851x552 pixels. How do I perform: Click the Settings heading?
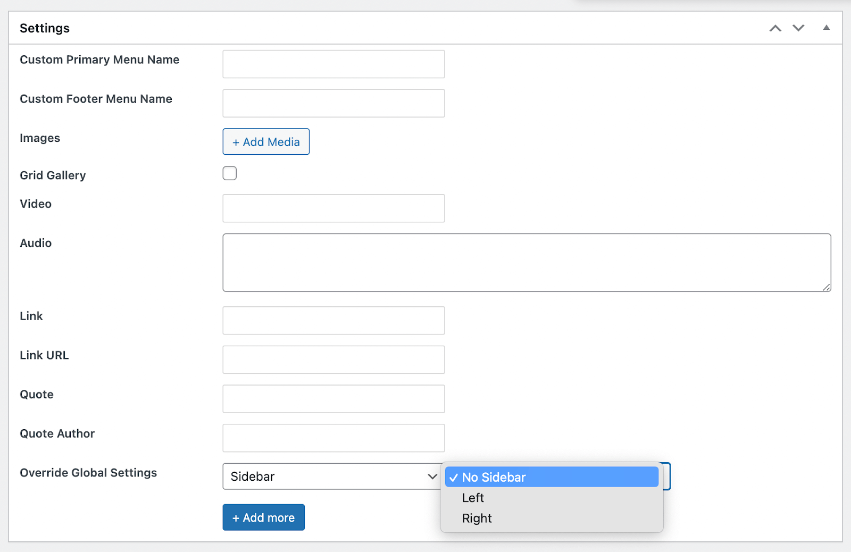[45, 28]
